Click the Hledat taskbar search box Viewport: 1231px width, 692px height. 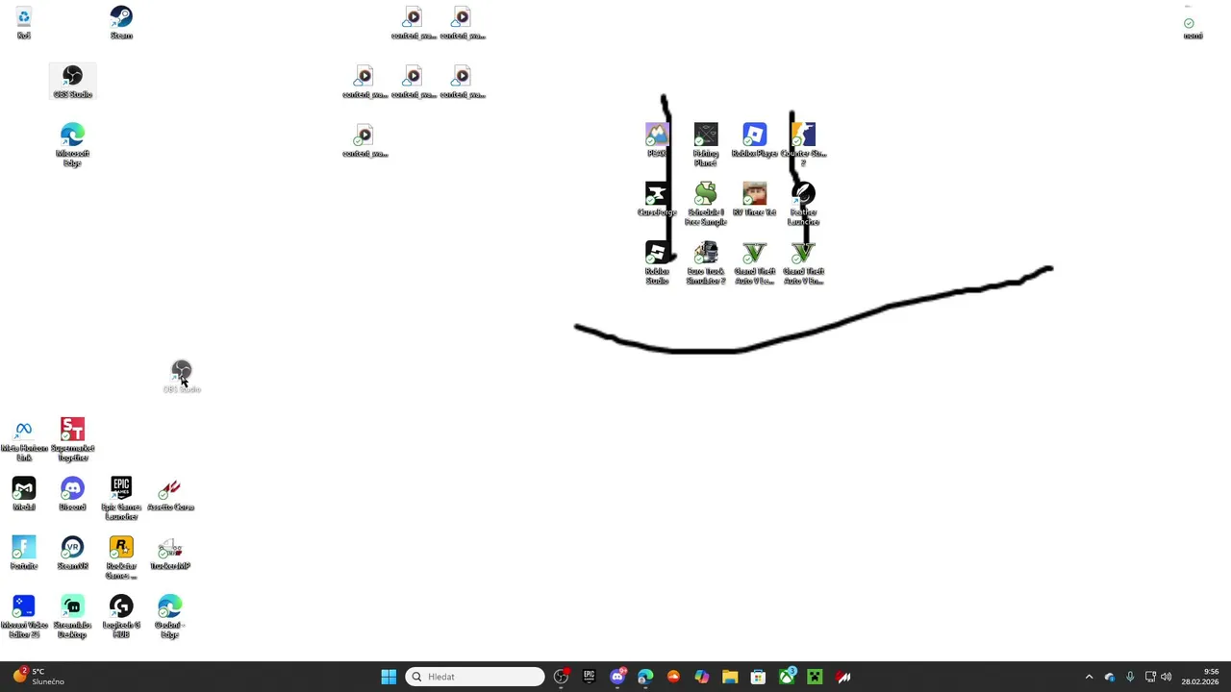[475, 677]
